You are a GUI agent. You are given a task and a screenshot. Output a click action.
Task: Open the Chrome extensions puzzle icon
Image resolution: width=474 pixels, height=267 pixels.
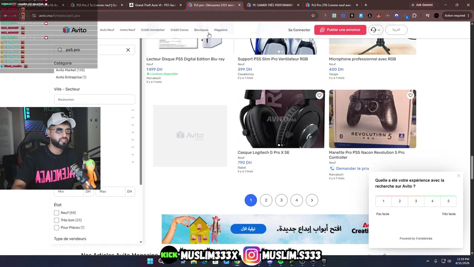point(414,16)
